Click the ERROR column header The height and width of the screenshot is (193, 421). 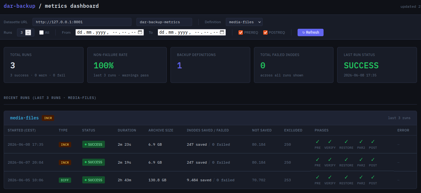click(x=403, y=130)
